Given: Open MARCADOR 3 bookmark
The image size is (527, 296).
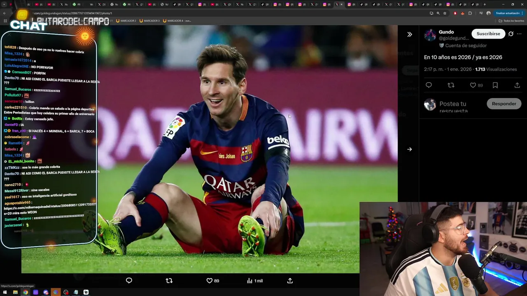Looking at the screenshot, I should 149,21.
